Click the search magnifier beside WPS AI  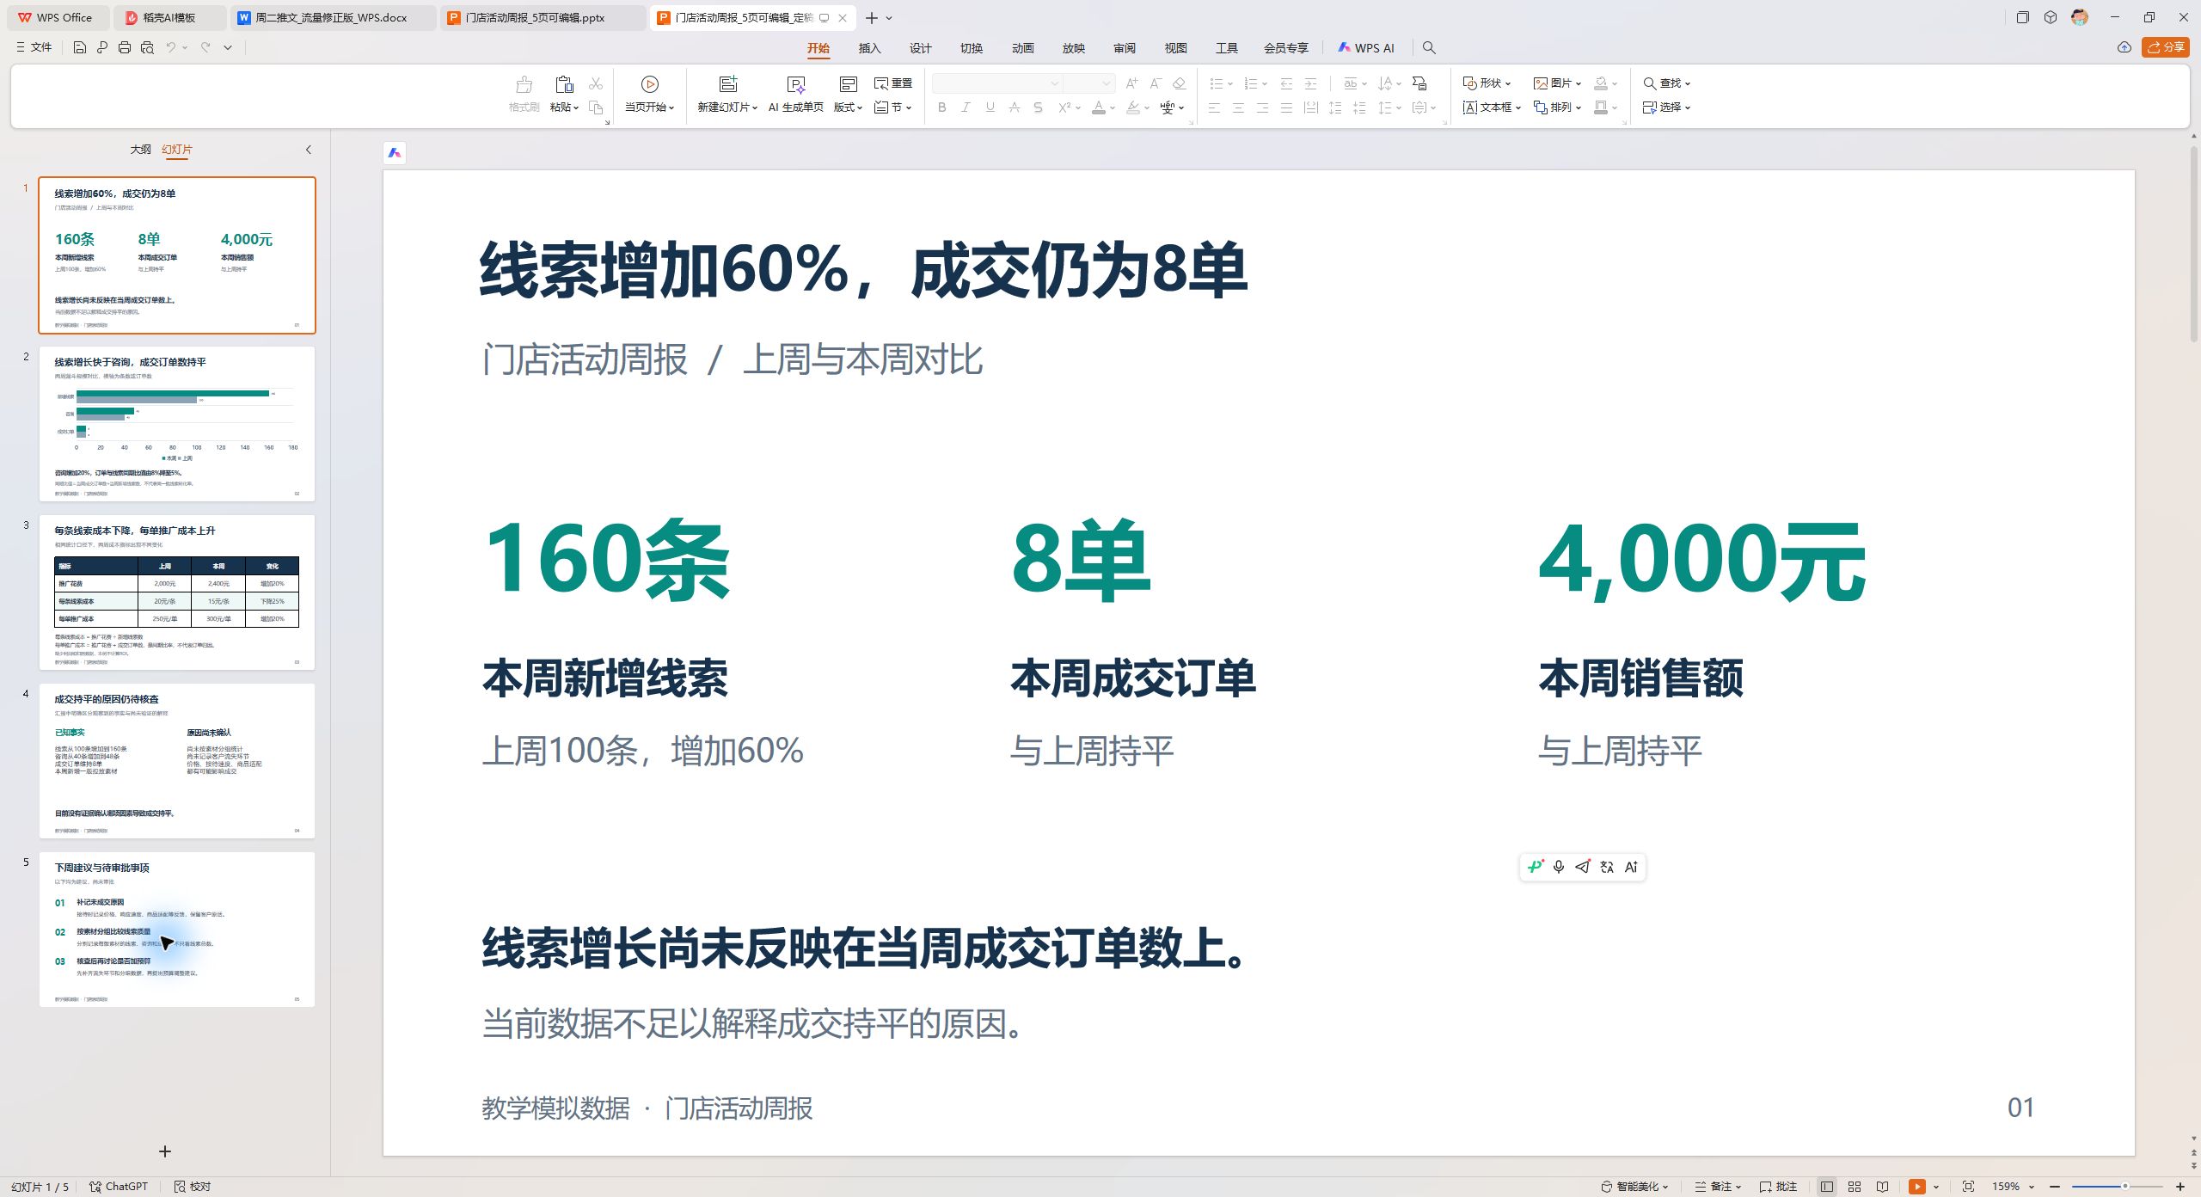click(x=1429, y=47)
